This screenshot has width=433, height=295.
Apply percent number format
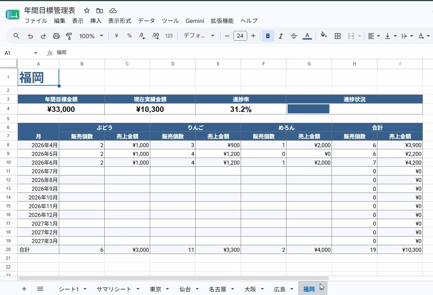coord(129,36)
